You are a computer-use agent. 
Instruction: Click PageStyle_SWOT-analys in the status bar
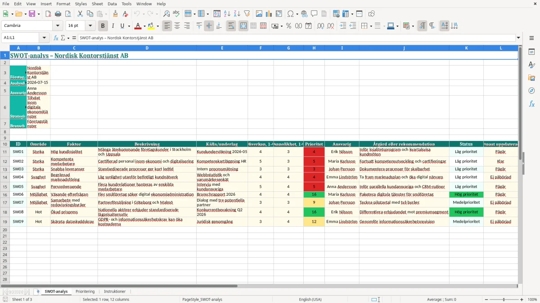coord(202,299)
